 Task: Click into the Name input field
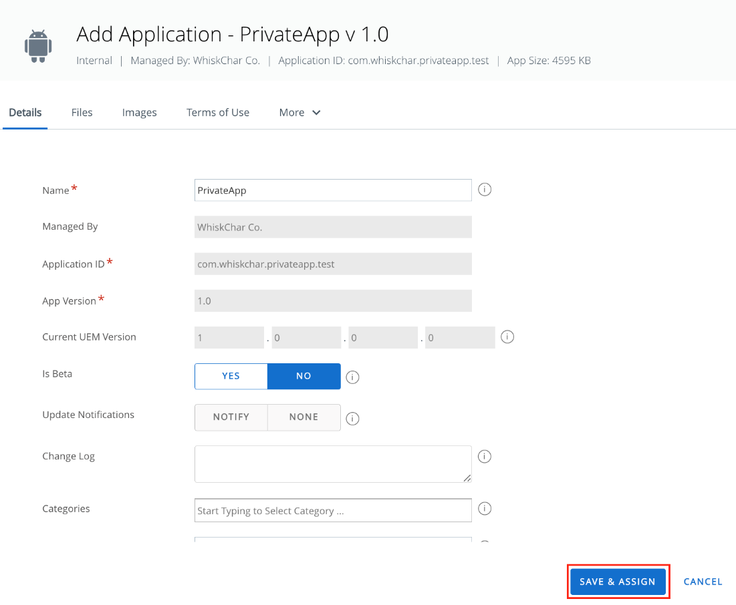click(x=333, y=190)
